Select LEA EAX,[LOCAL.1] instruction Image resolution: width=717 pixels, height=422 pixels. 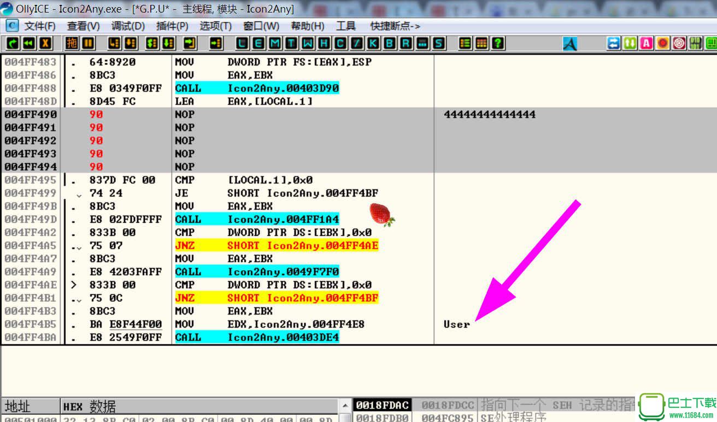[244, 101]
